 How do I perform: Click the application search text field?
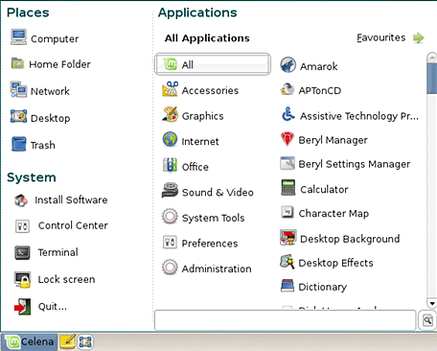click(x=285, y=320)
